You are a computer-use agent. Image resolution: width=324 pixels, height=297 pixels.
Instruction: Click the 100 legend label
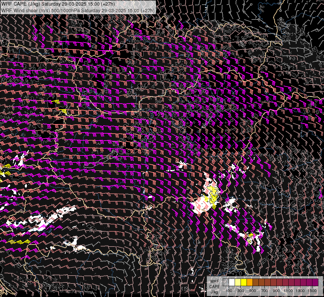click(229, 291)
